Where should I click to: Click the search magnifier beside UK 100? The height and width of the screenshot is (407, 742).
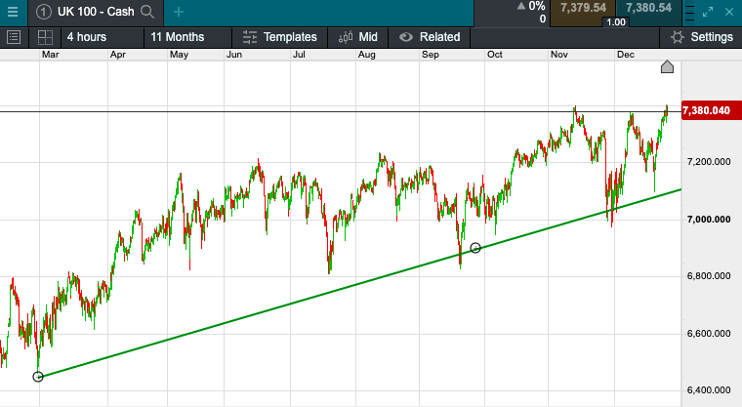[x=146, y=12]
